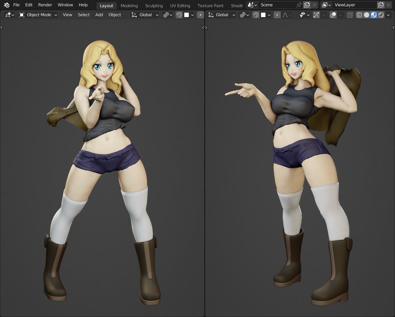
Task: Click the ViewLayer name field
Action: pos(354,5)
